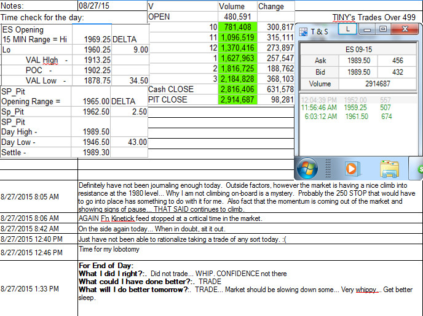Click Cash CLOSE volume 2,816,406
The image size is (423, 316).
click(237, 90)
